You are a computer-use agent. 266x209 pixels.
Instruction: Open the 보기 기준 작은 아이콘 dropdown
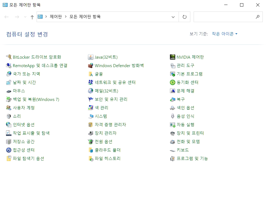[x=224, y=34]
